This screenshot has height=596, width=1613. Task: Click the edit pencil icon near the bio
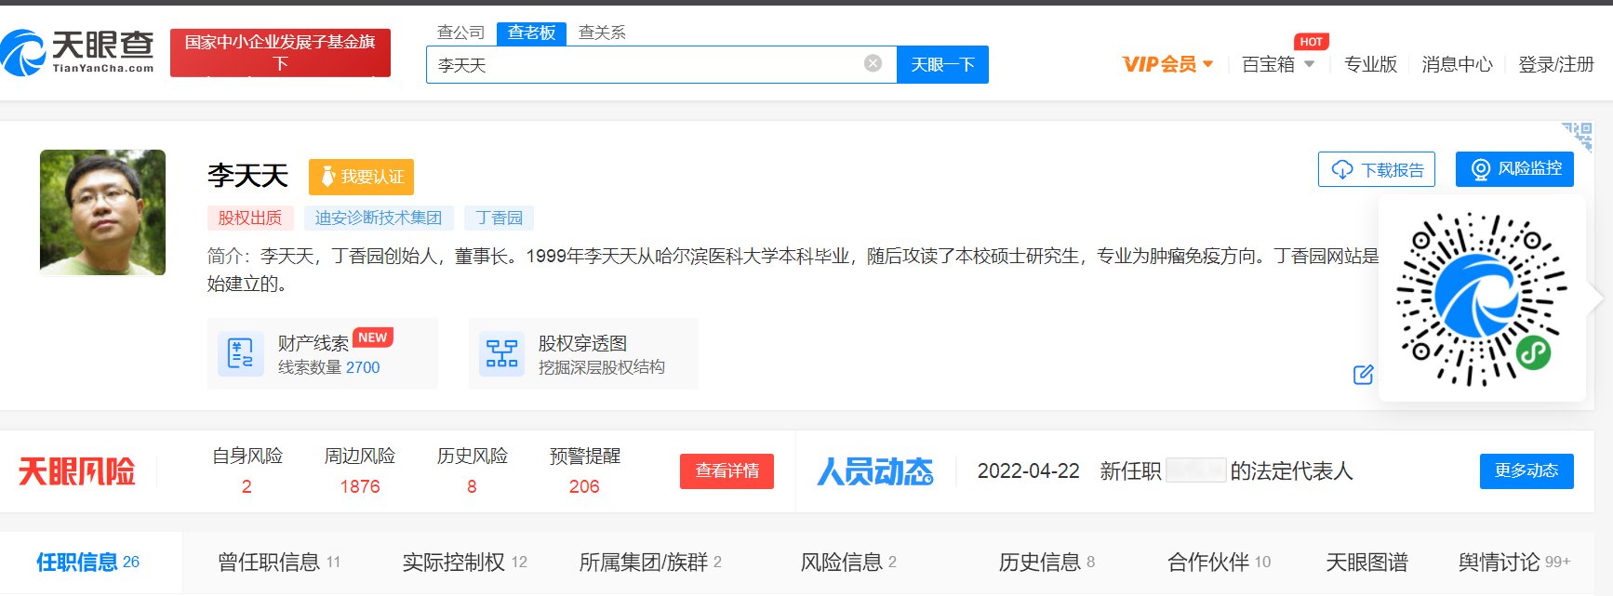point(1363,375)
